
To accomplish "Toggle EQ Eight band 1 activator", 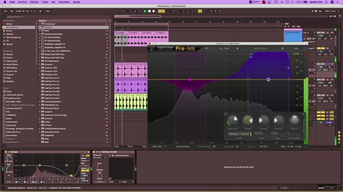I will [x=16, y=182].
